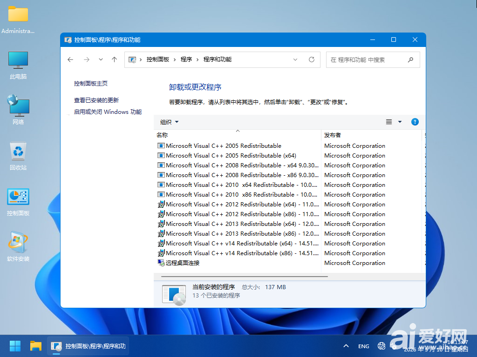Click the icon of Visual C++ 2012 (x64) row
Viewport: 477px width, 357px height.
[161, 205]
